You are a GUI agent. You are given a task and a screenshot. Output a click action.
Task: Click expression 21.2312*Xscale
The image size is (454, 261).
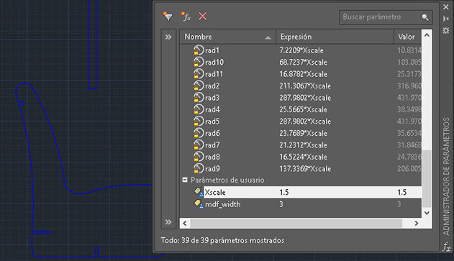pyautogui.click(x=303, y=145)
